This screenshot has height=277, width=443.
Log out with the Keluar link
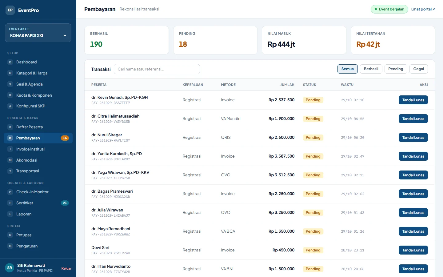66,268
